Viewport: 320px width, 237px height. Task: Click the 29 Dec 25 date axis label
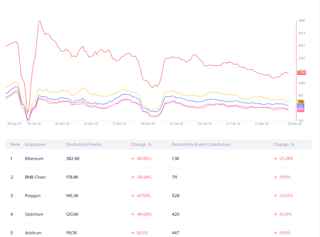pyautogui.click(x=148, y=124)
